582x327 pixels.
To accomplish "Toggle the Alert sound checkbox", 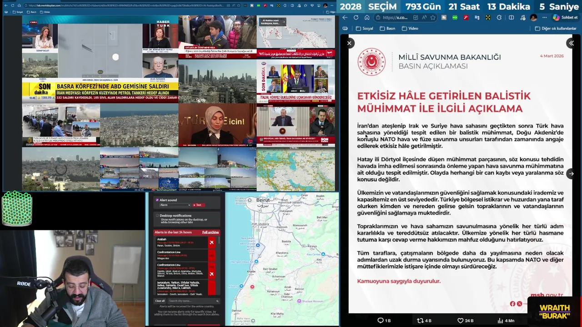I will click(157, 200).
